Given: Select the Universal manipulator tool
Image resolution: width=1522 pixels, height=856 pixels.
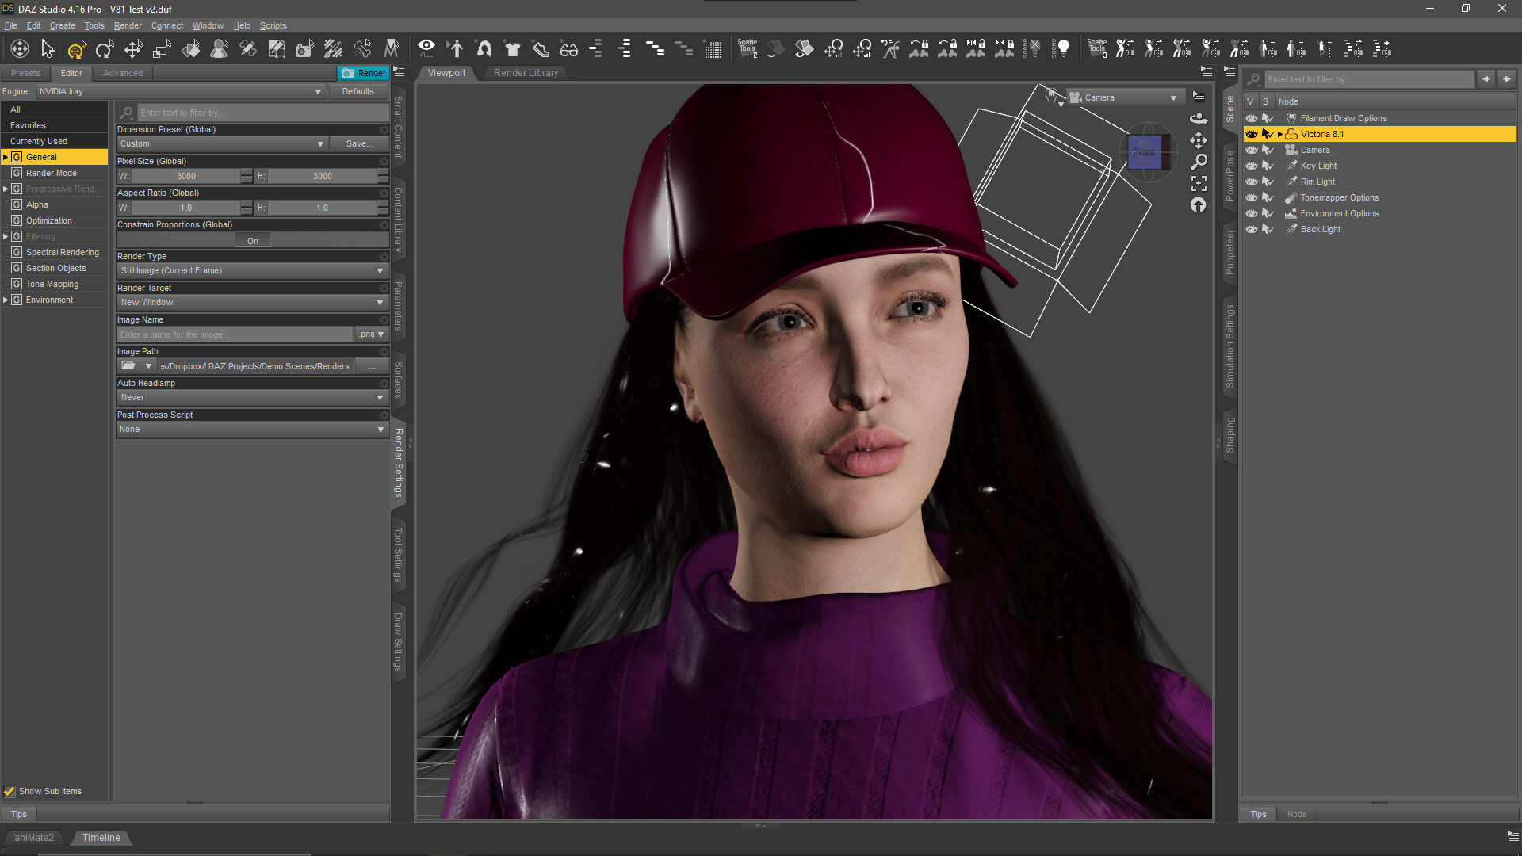Looking at the screenshot, I should 76,50.
